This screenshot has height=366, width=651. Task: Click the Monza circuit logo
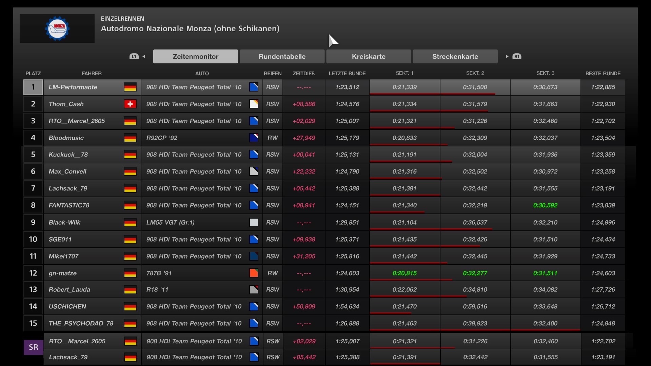57,28
